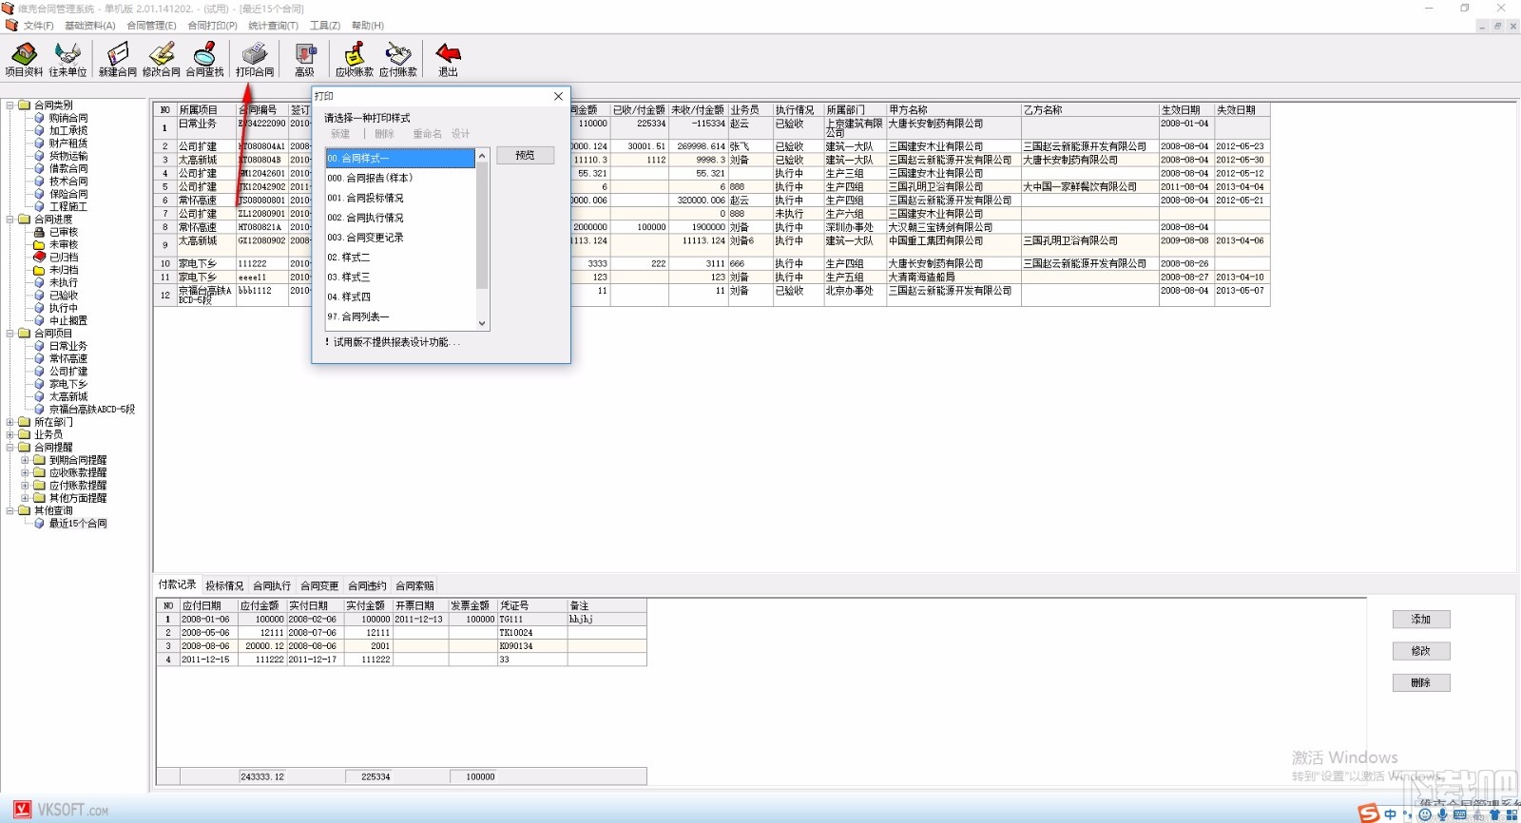Viewport: 1521px width, 823px height.
Task: Click print style list scroll-down arrow
Action: [x=482, y=323]
